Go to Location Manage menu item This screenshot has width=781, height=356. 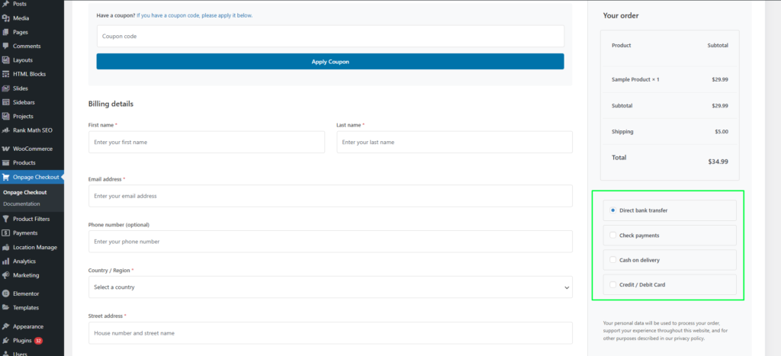pos(34,247)
